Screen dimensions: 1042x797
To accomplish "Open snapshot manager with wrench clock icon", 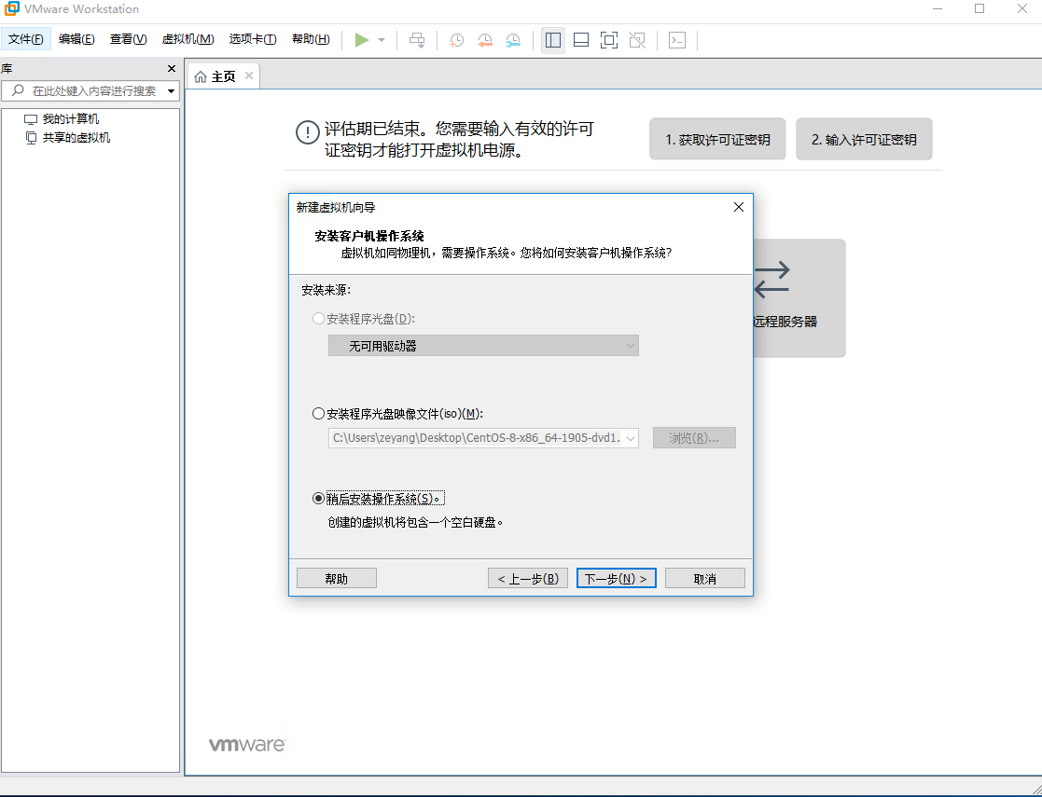I will point(512,39).
